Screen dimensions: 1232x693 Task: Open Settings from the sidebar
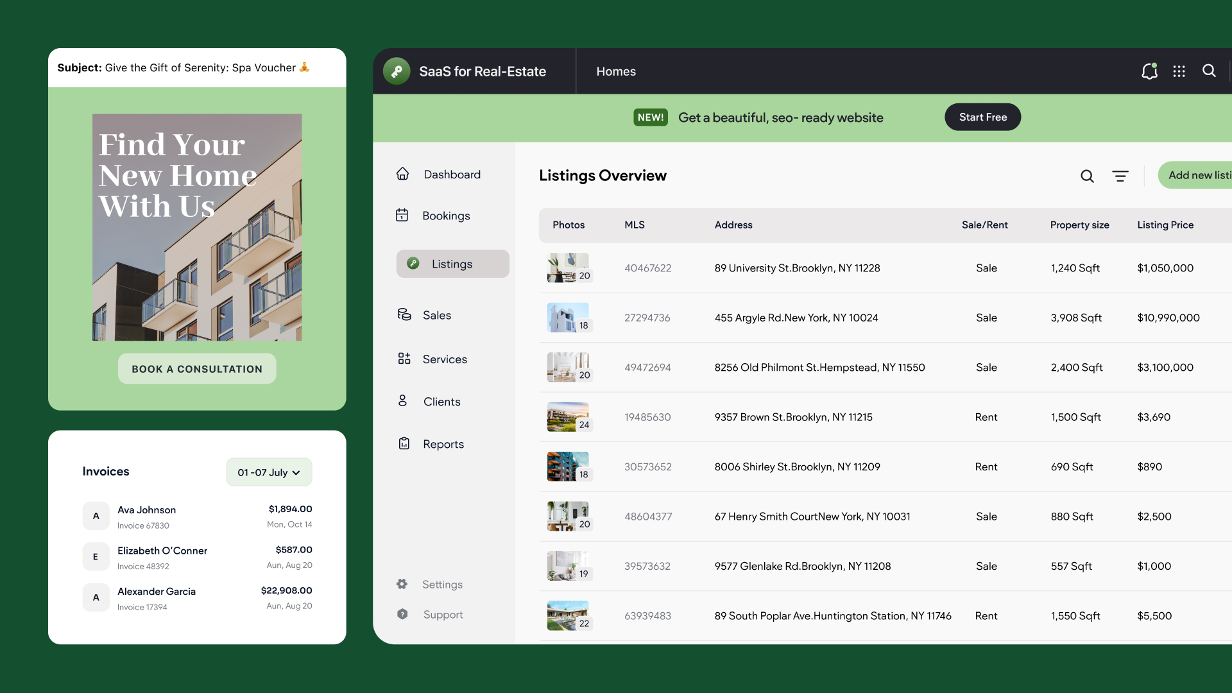(441, 584)
